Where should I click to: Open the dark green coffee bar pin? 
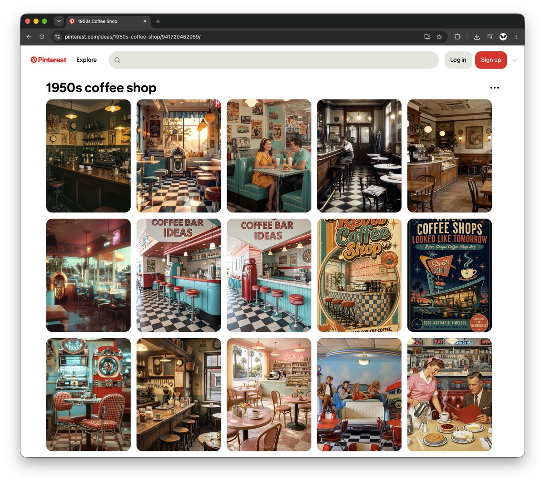pos(88,156)
